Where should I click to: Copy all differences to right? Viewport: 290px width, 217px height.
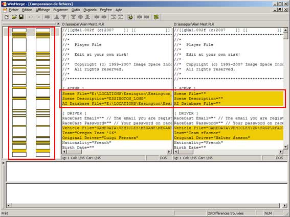pos(140,17)
